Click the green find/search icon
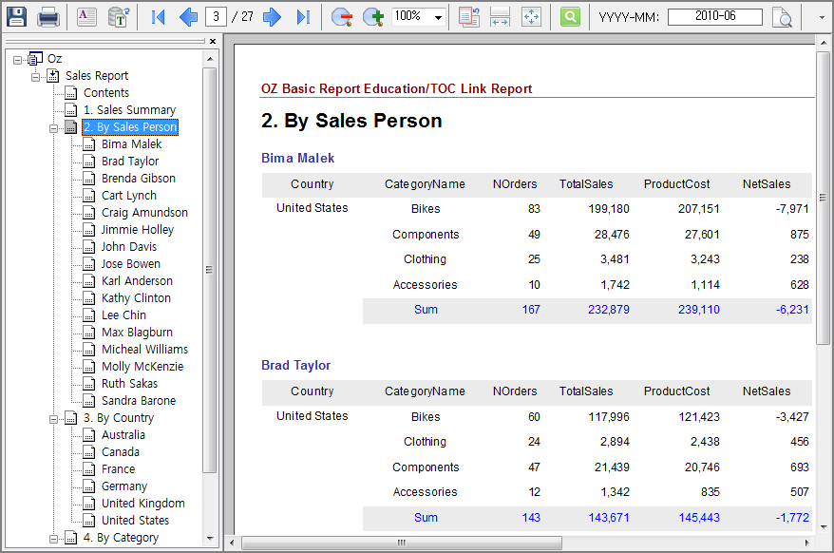This screenshot has height=553, width=834. (x=570, y=16)
